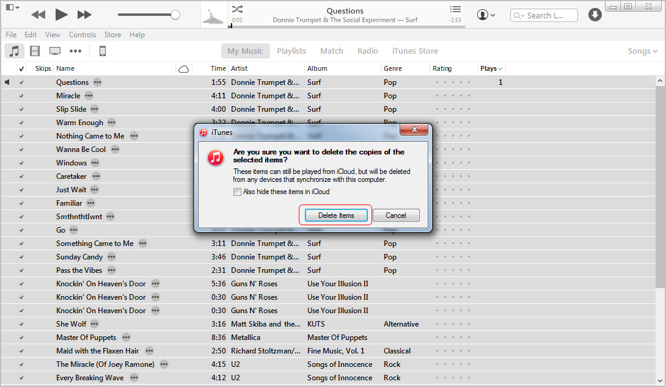Open options ellipsis for Warm Enough
Screen dimensions: 666x387
tap(111, 123)
